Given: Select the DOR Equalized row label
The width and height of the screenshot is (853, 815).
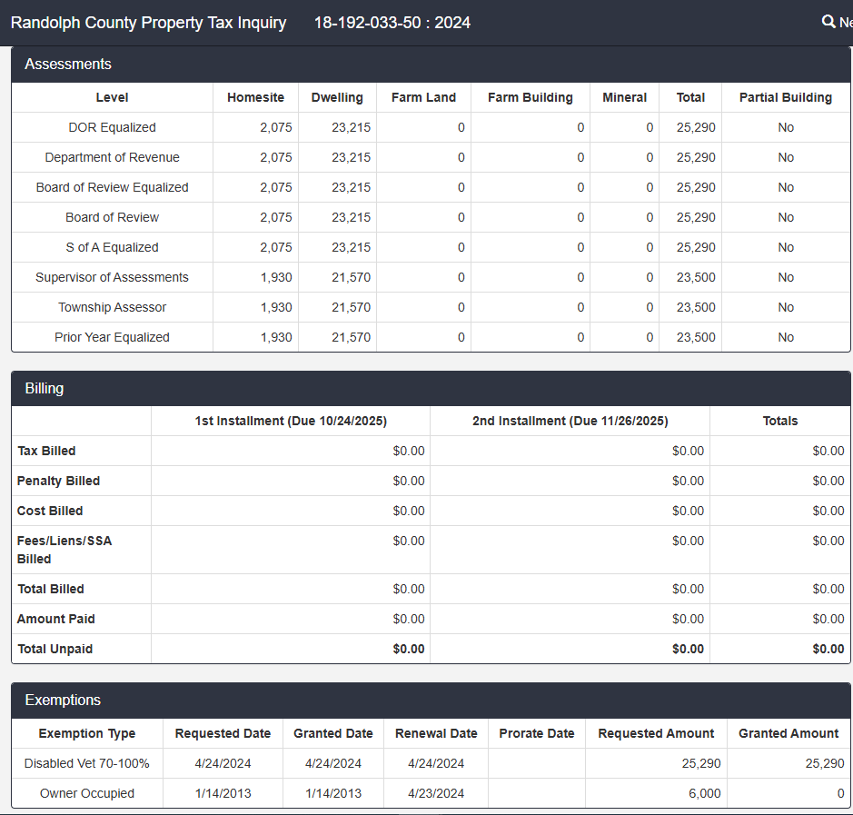Looking at the screenshot, I should point(112,127).
